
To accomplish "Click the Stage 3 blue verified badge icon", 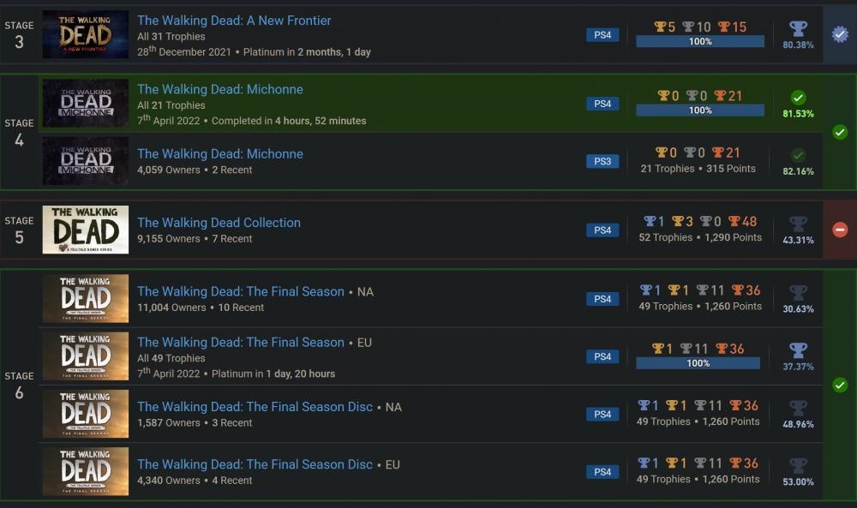I will coord(840,34).
